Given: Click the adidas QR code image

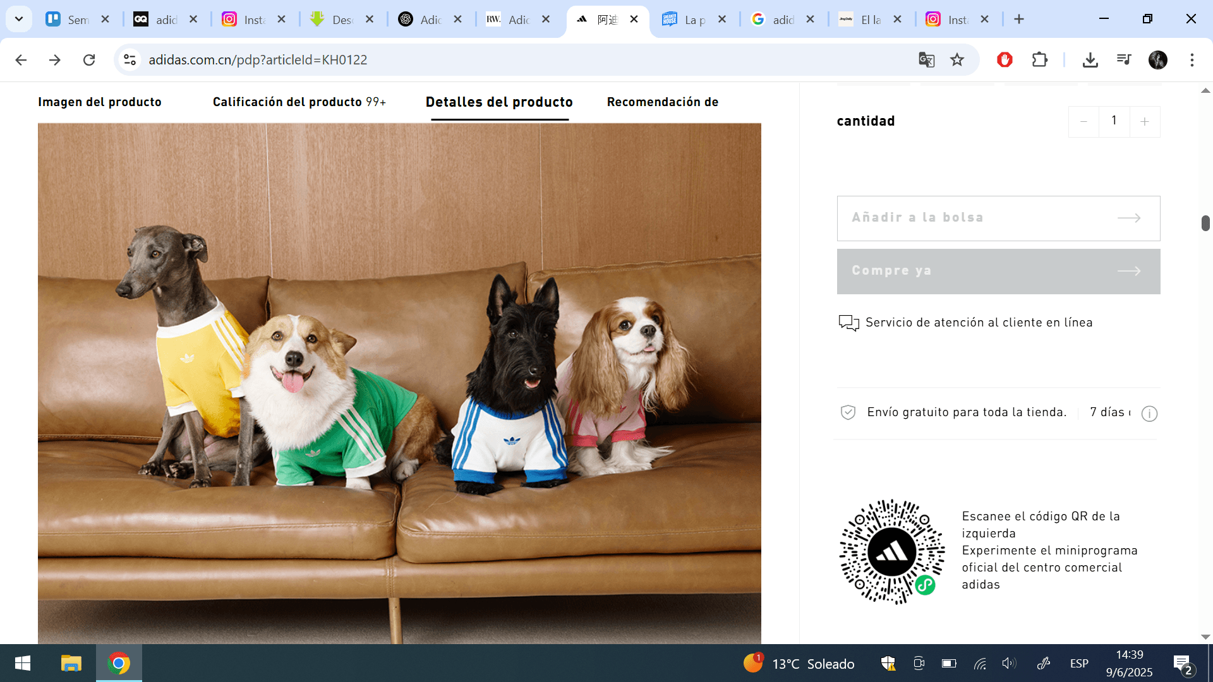Looking at the screenshot, I should (x=892, y=551).
